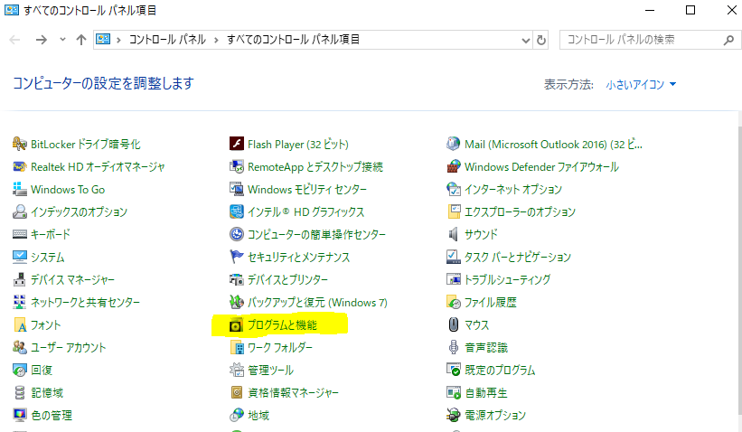This screenshot has width=742, height=432.
Task: Click the Flash Player icon
Action: [236, 144]
